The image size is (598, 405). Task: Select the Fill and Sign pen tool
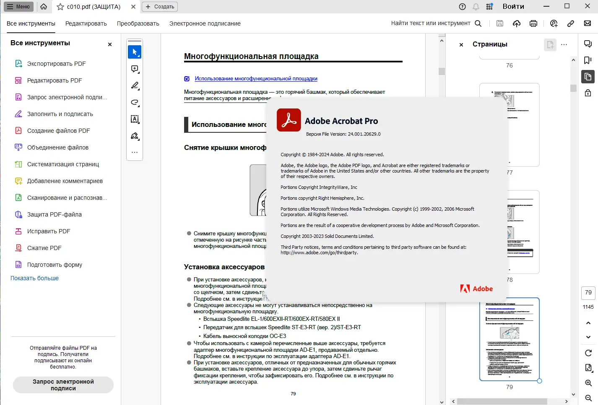pyautogui.click(x=134, y=136)
